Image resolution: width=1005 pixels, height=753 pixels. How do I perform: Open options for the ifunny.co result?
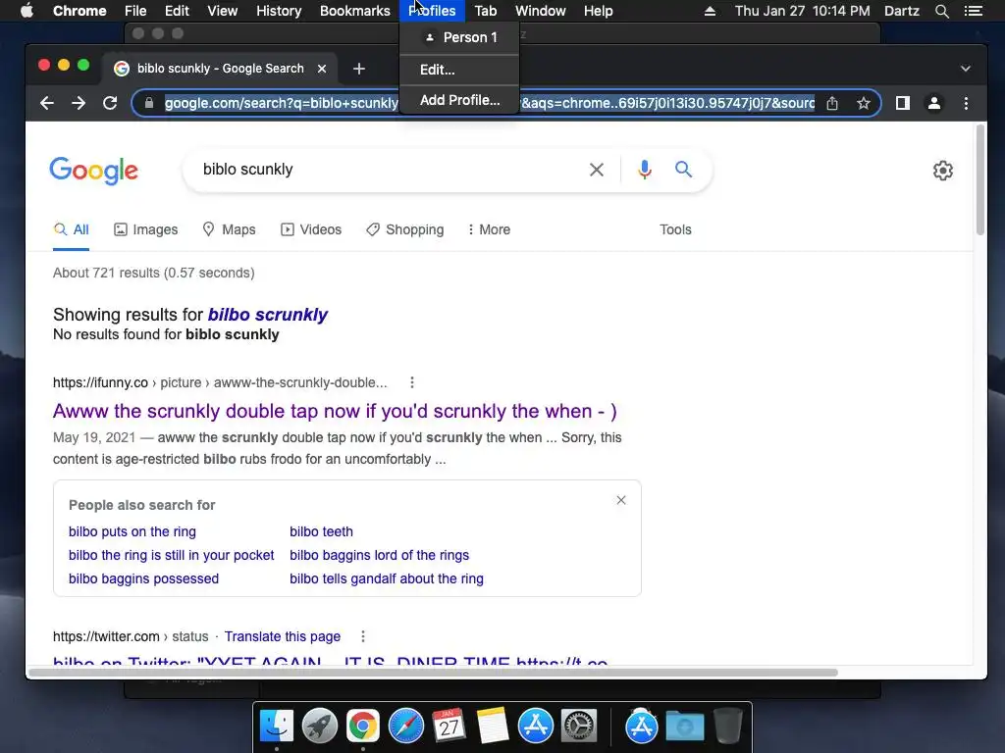click(x=412, y=382)
